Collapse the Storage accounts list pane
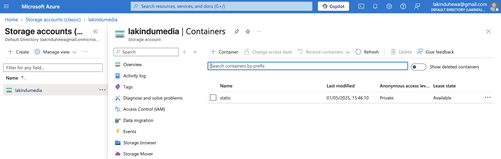This screenshot has height=159, width=501. click(95, 32)
